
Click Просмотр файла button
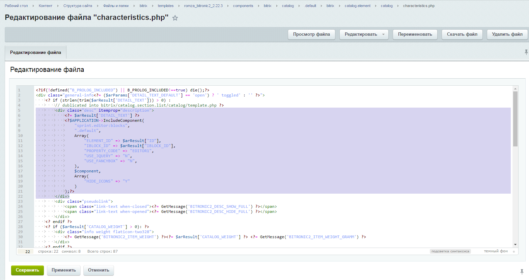(x=311, y=34)
